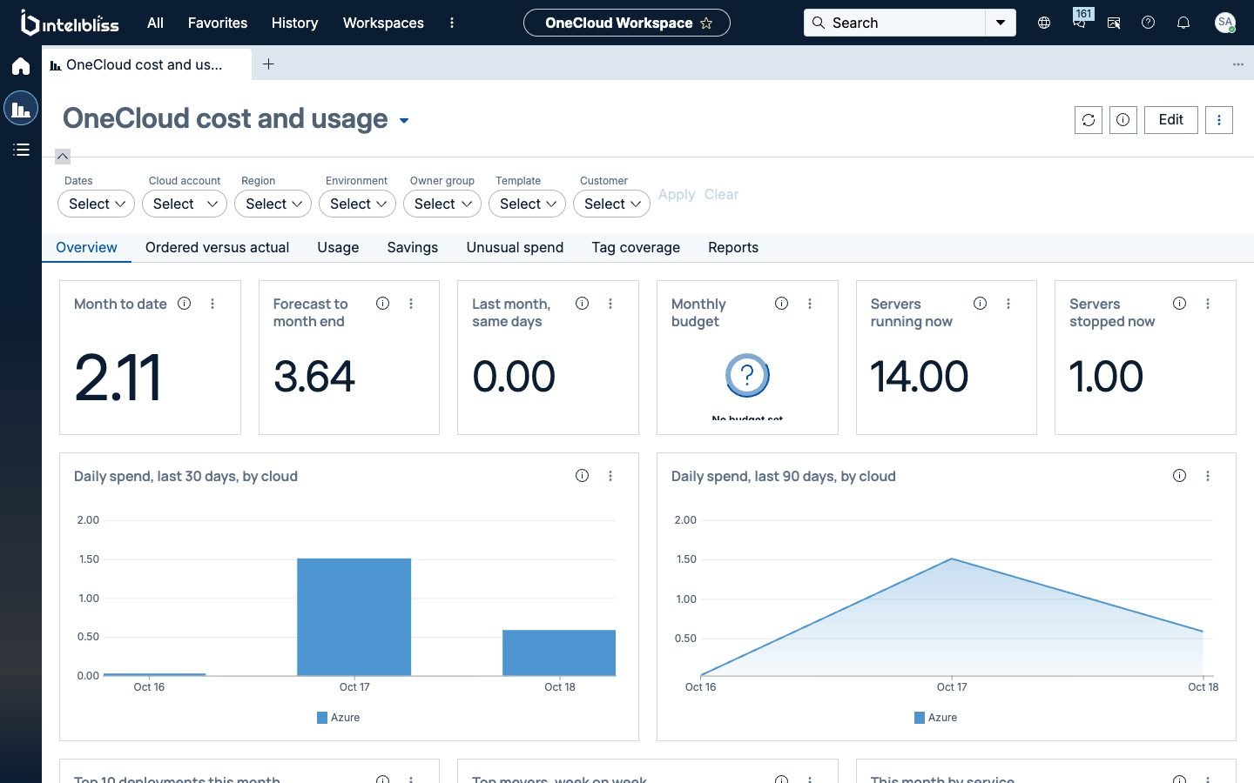Open options for Forecast to month end card
The width and height of the screenshot is (1254, 783).
tap(411, 304)
